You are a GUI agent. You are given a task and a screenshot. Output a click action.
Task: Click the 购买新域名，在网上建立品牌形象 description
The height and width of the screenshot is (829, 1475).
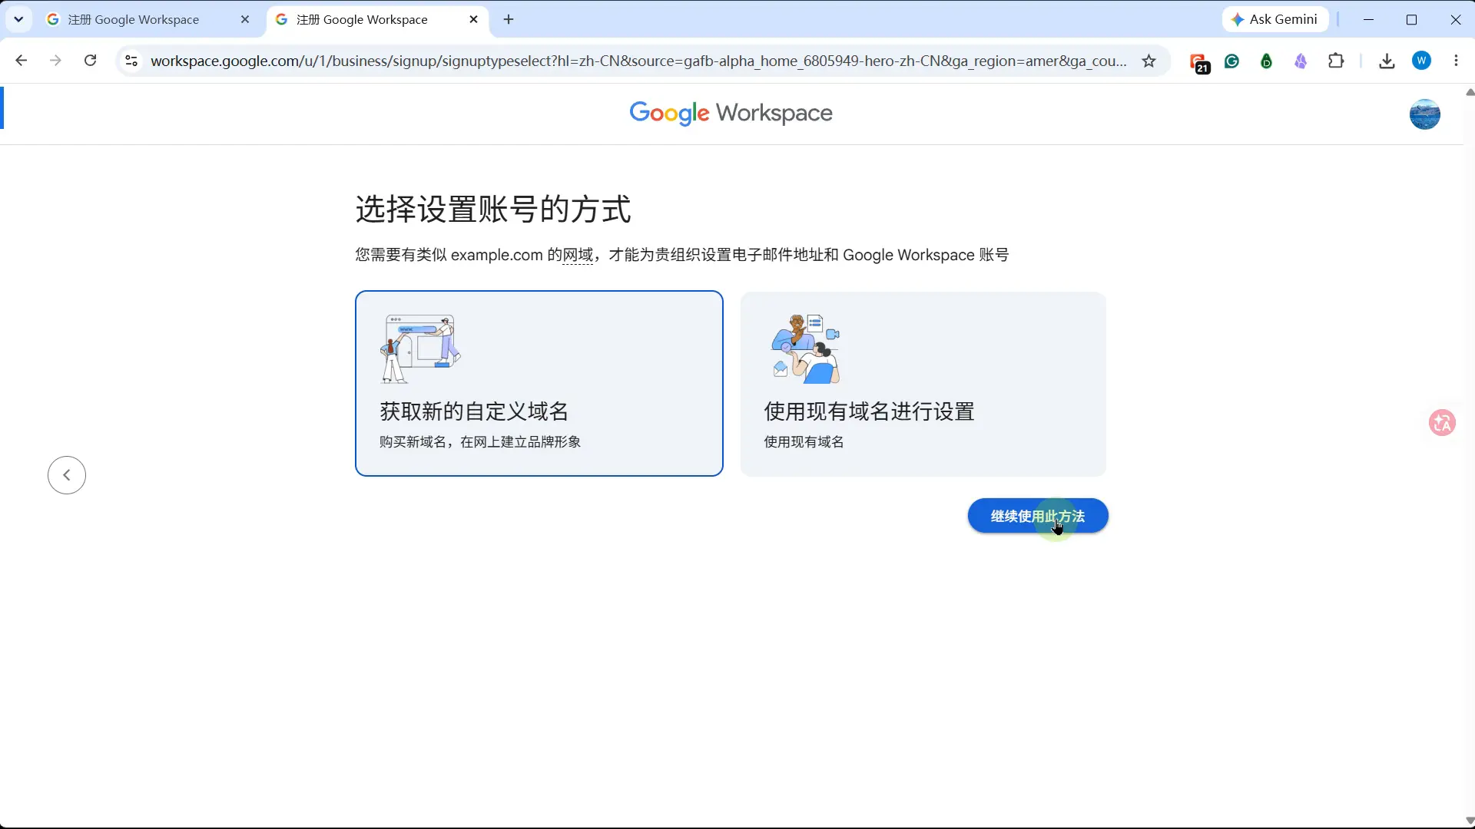point(480,441)
